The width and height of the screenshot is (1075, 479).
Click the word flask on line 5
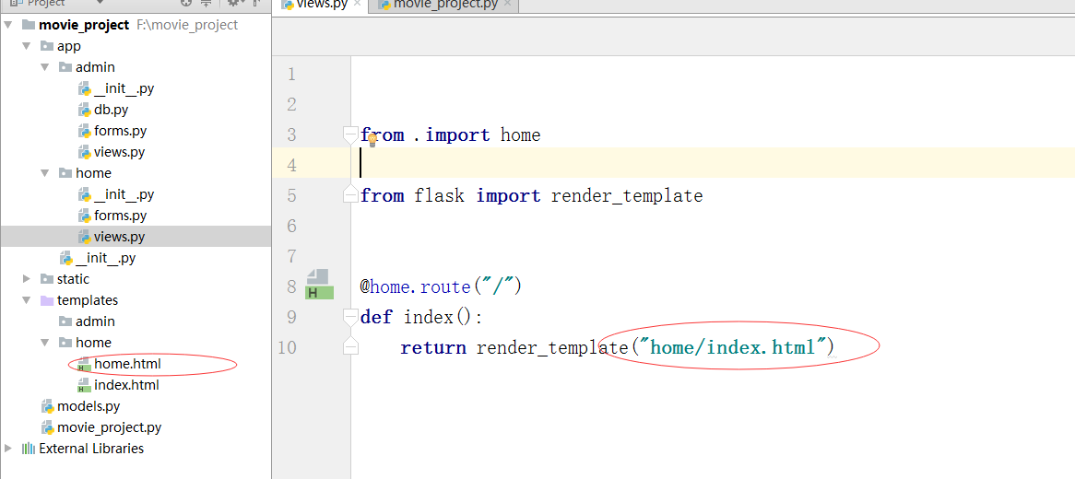point(440,196)
